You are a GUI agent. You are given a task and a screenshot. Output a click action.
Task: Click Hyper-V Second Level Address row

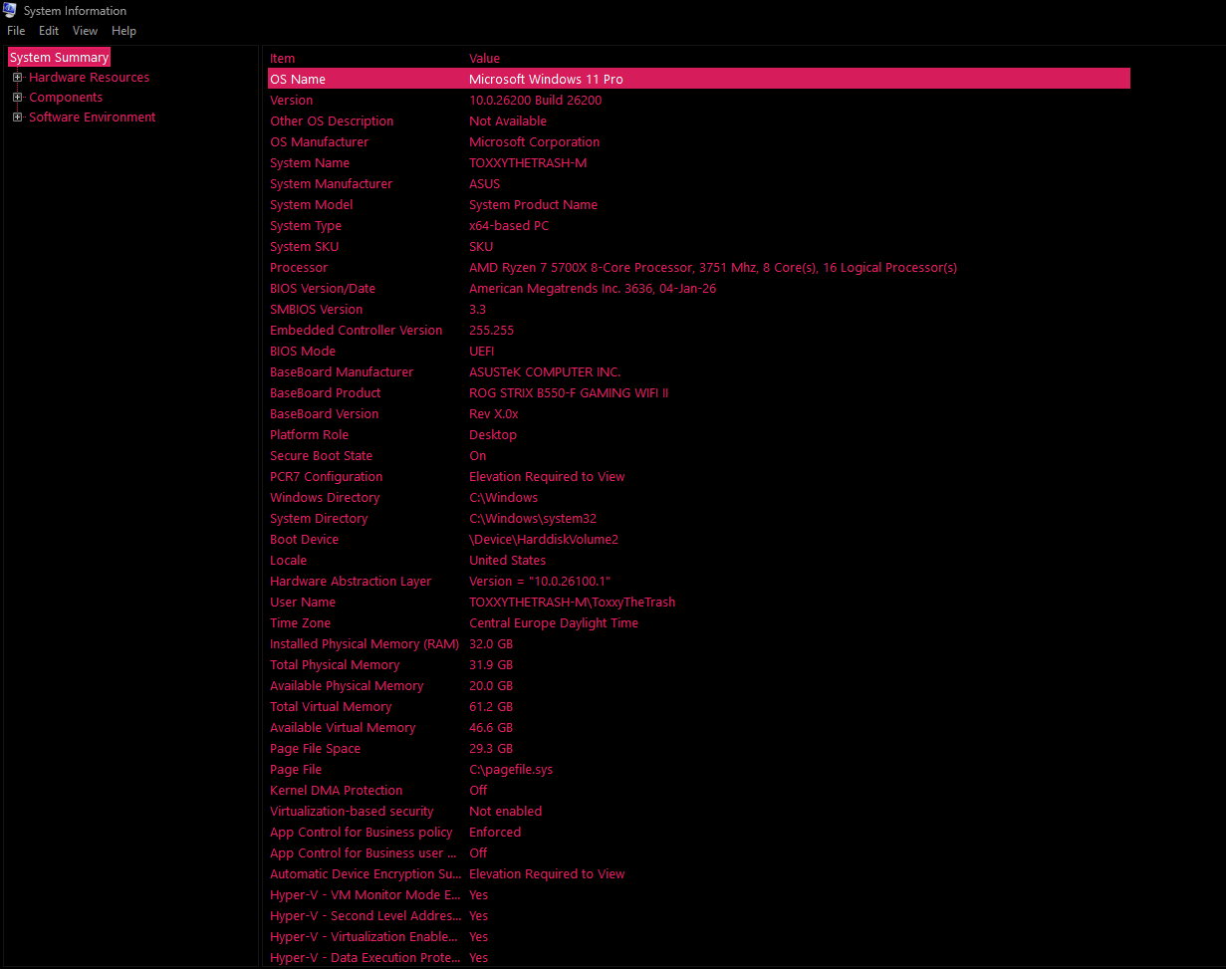[699, 916]
